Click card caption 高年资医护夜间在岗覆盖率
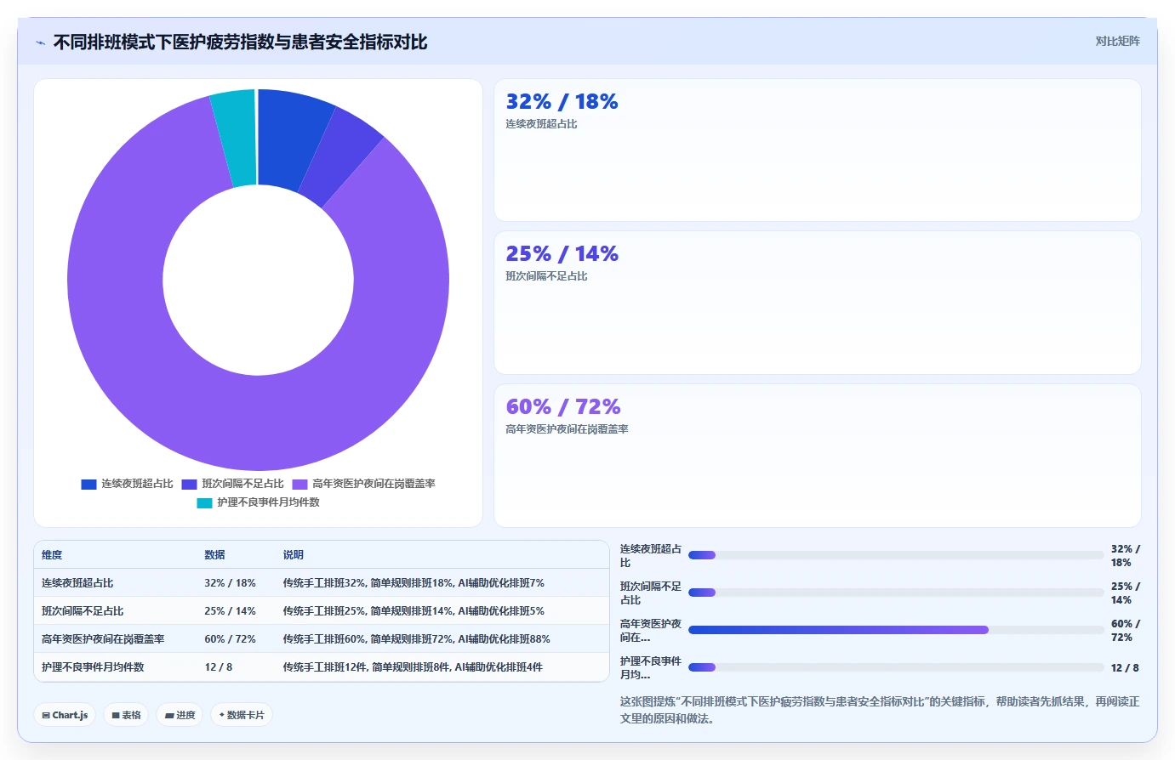 567,429
